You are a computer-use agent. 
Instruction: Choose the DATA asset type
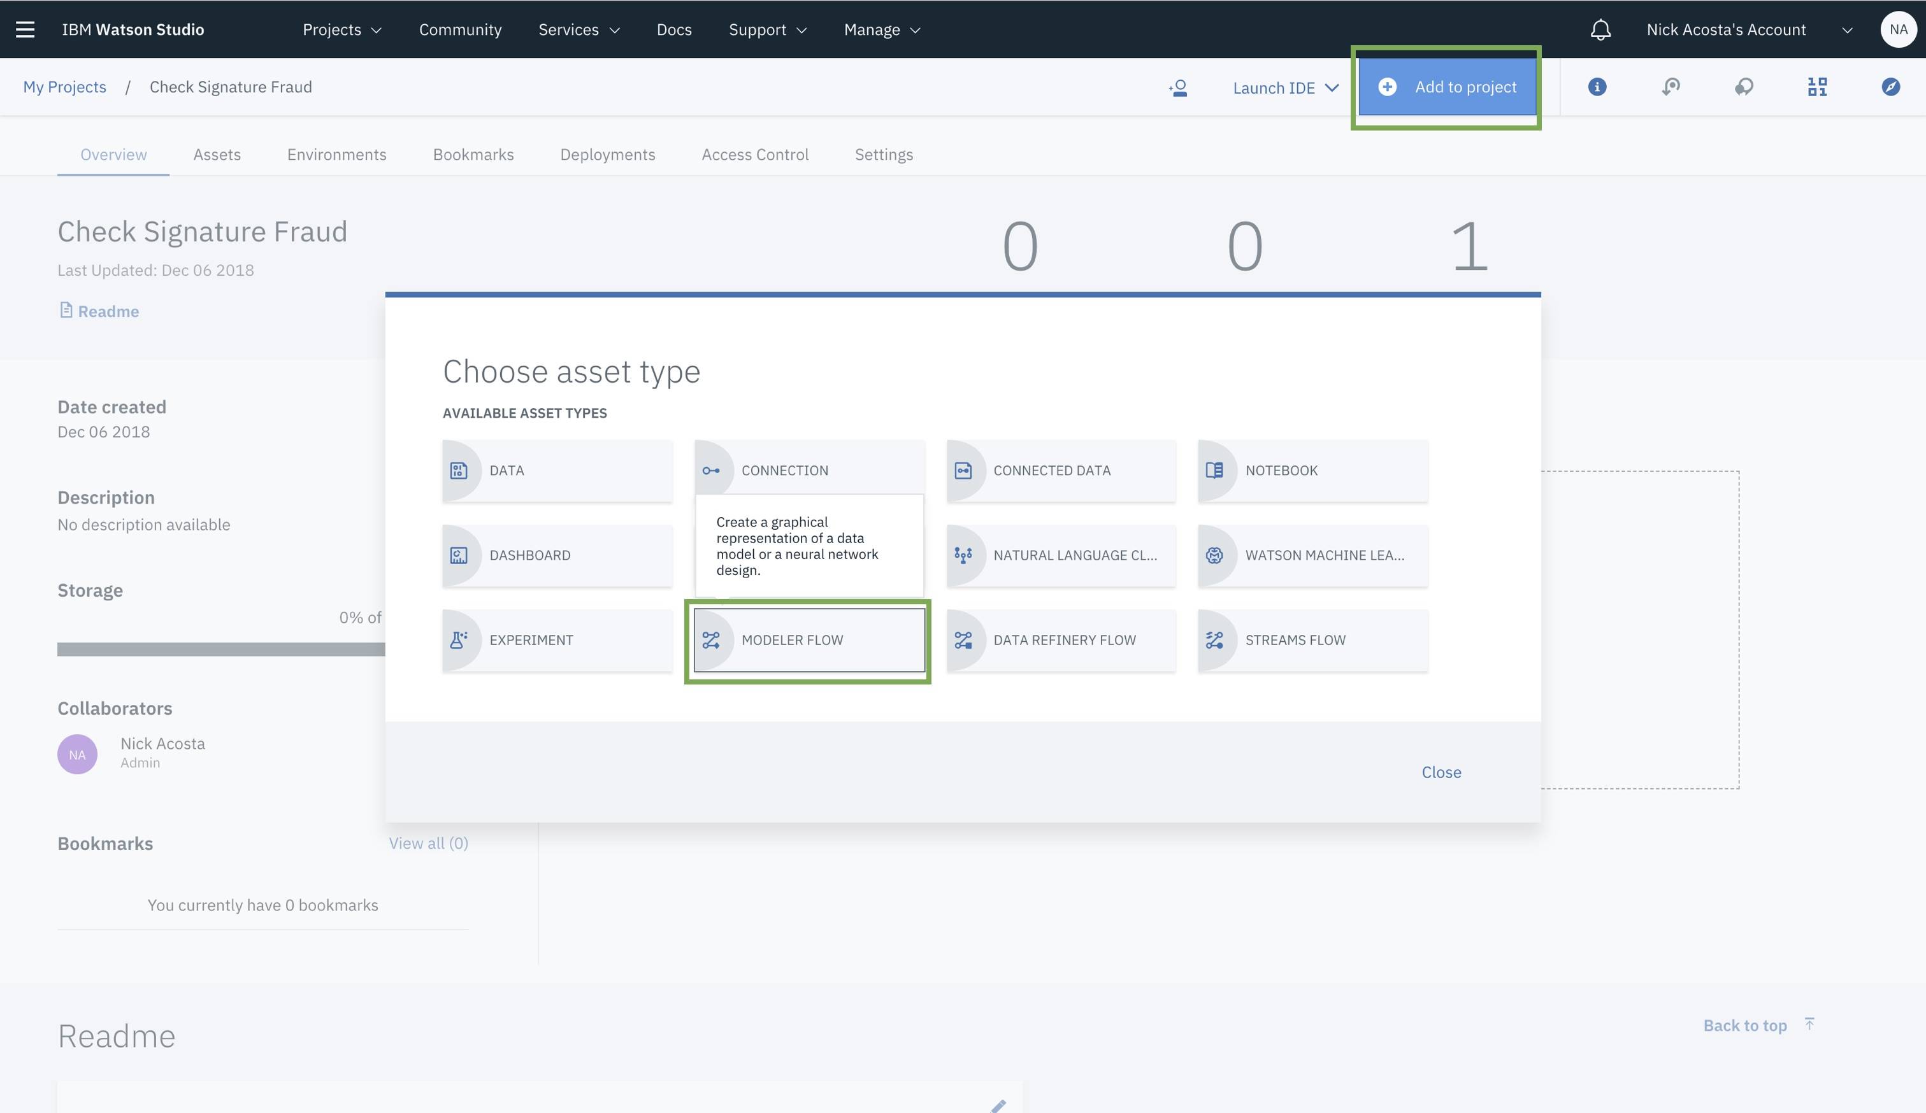tap(557, 471)
